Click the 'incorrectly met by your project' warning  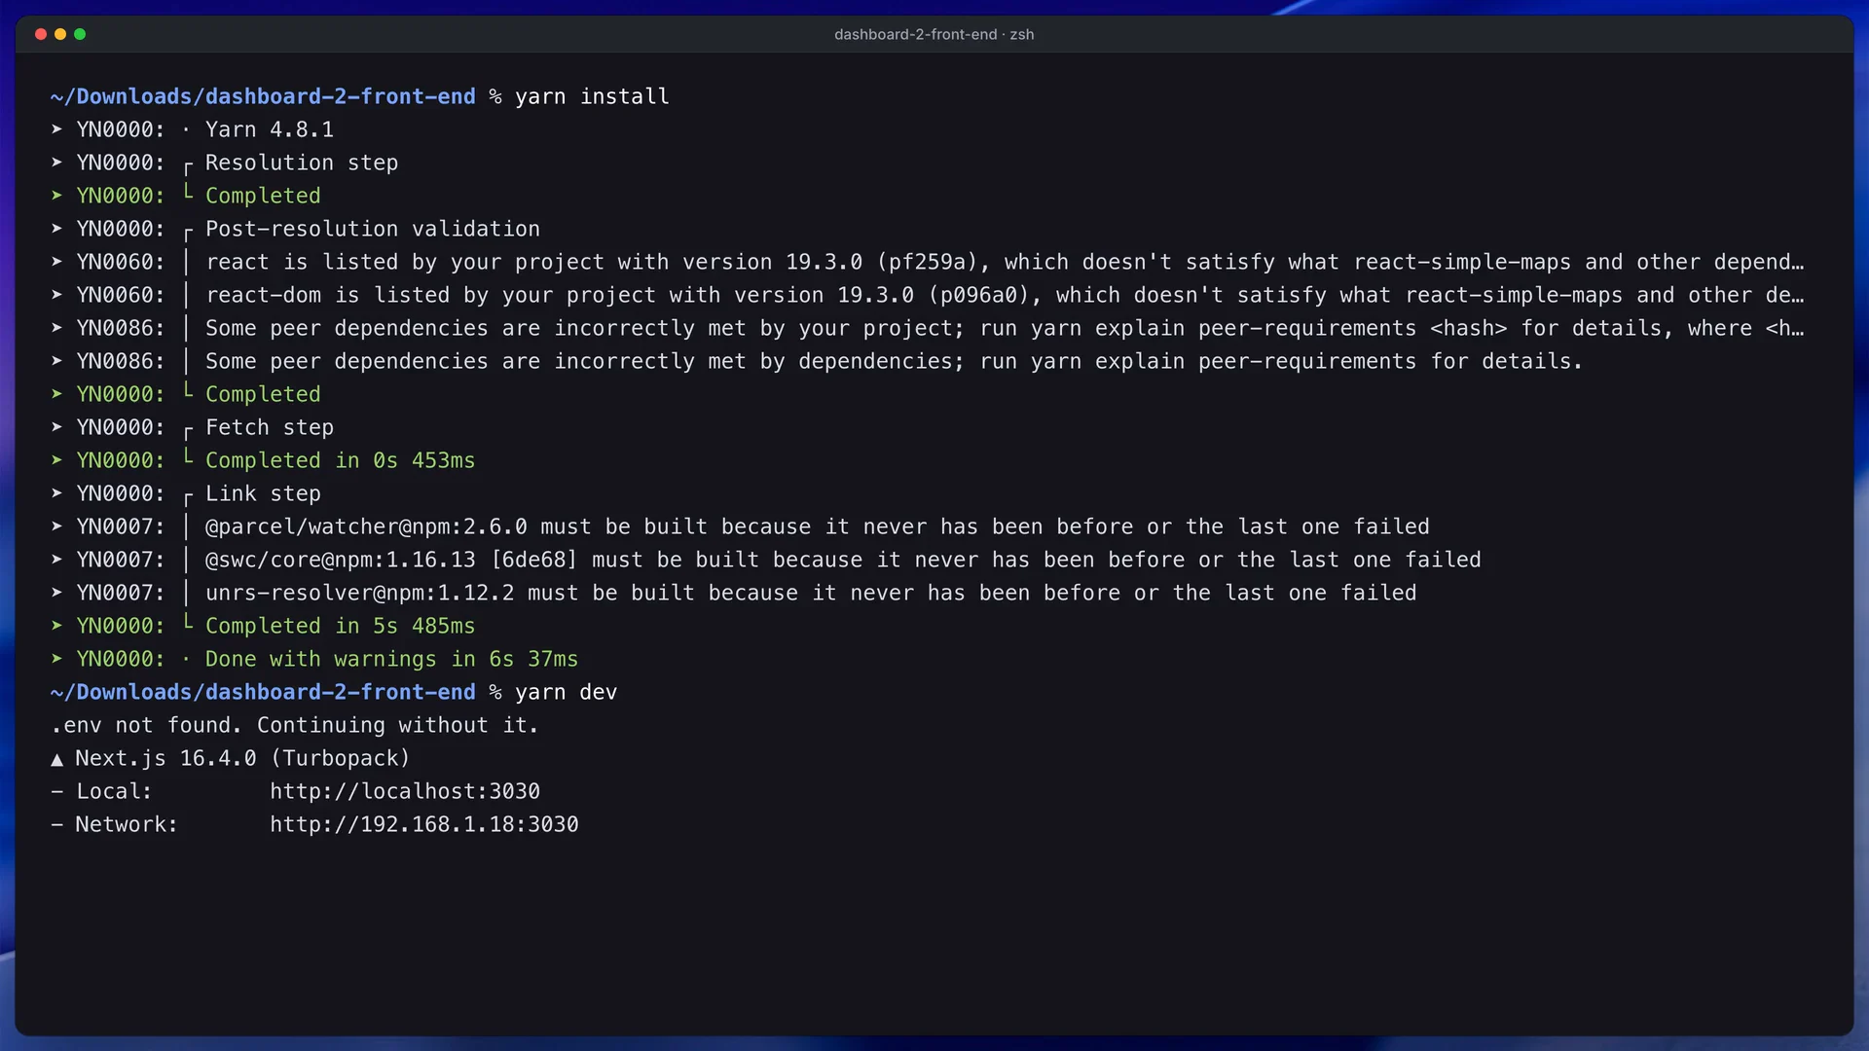pyautogui.click(x=1005, y=328)
